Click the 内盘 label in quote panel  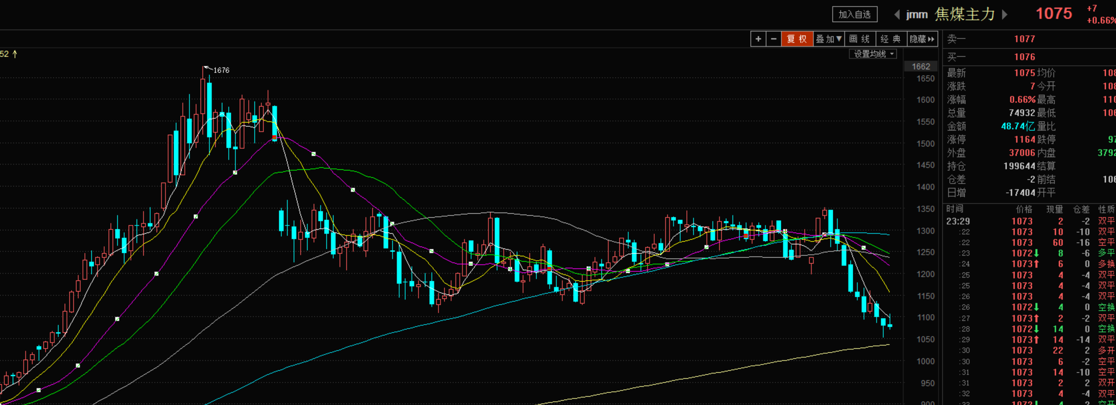(1046, 153)
